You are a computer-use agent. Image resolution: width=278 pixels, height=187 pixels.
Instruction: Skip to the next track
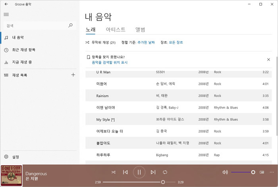pos(153,172)
